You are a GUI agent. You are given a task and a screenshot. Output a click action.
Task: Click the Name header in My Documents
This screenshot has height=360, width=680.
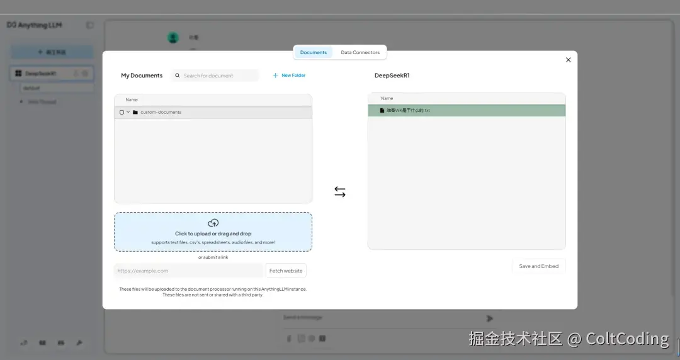pos(132,100)
